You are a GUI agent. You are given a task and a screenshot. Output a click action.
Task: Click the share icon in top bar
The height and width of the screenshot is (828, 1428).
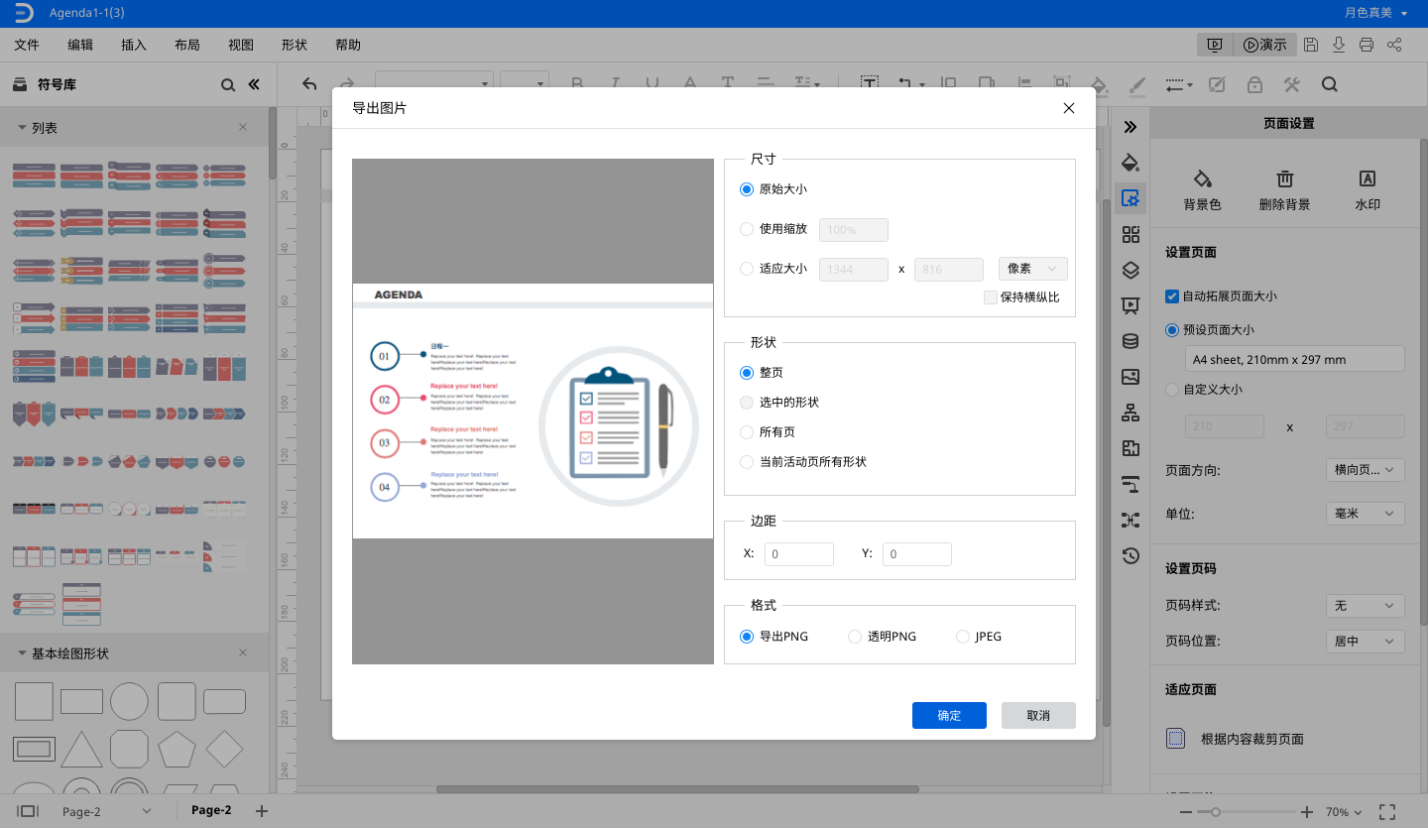(1394, 45)
